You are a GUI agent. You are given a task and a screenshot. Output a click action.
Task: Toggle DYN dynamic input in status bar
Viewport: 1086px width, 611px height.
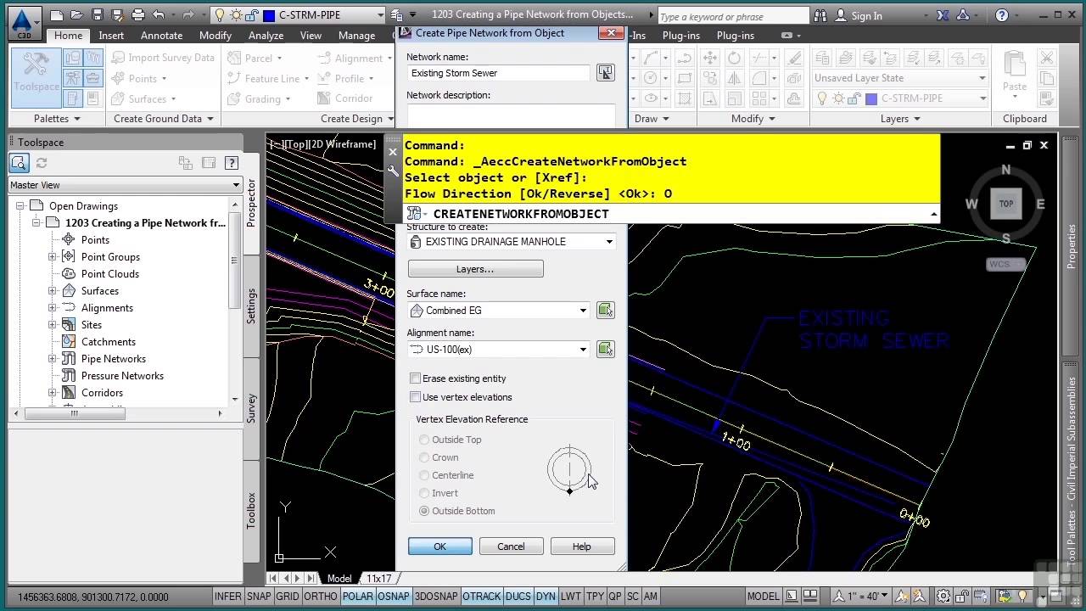click(546, 597)
